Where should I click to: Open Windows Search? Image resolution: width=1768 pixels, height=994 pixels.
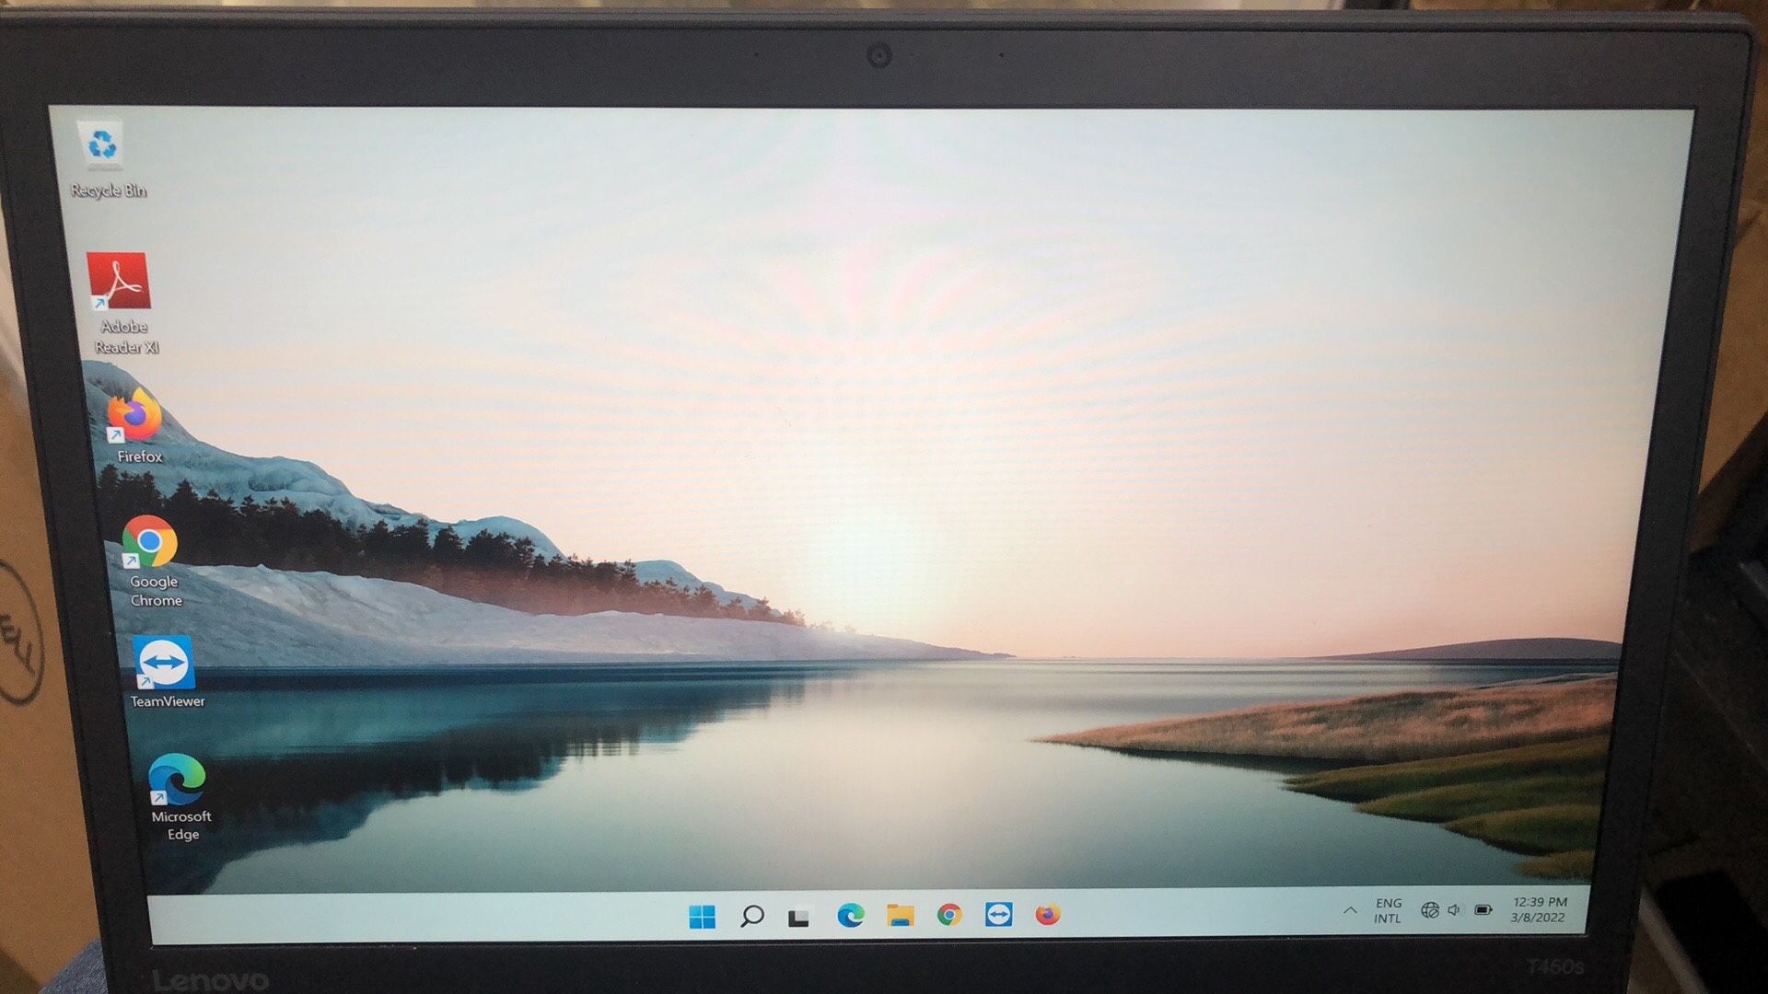point(751,916)
